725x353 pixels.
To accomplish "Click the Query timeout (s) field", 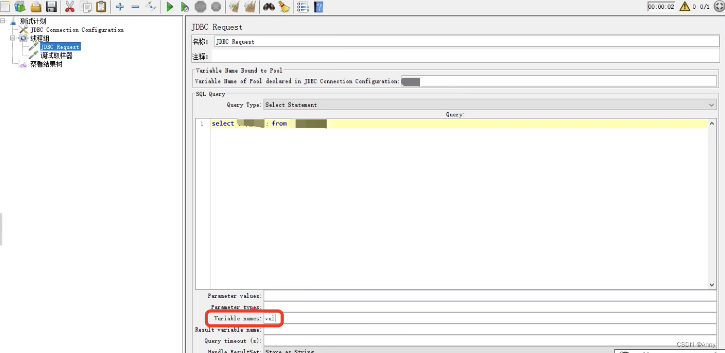I will pyautogui.click(x=490, y=341).
